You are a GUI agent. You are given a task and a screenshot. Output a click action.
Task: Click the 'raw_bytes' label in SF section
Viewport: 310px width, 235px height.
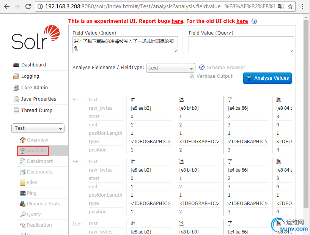click(x=101, y=170)
